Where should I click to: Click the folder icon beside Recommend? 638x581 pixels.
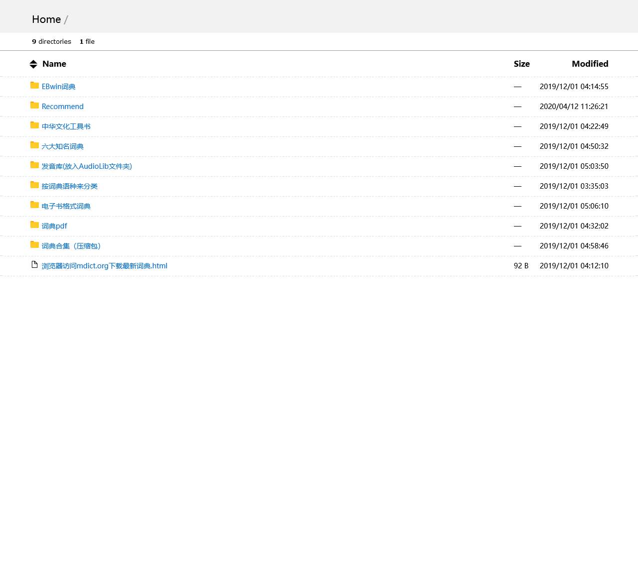[34, 105]
